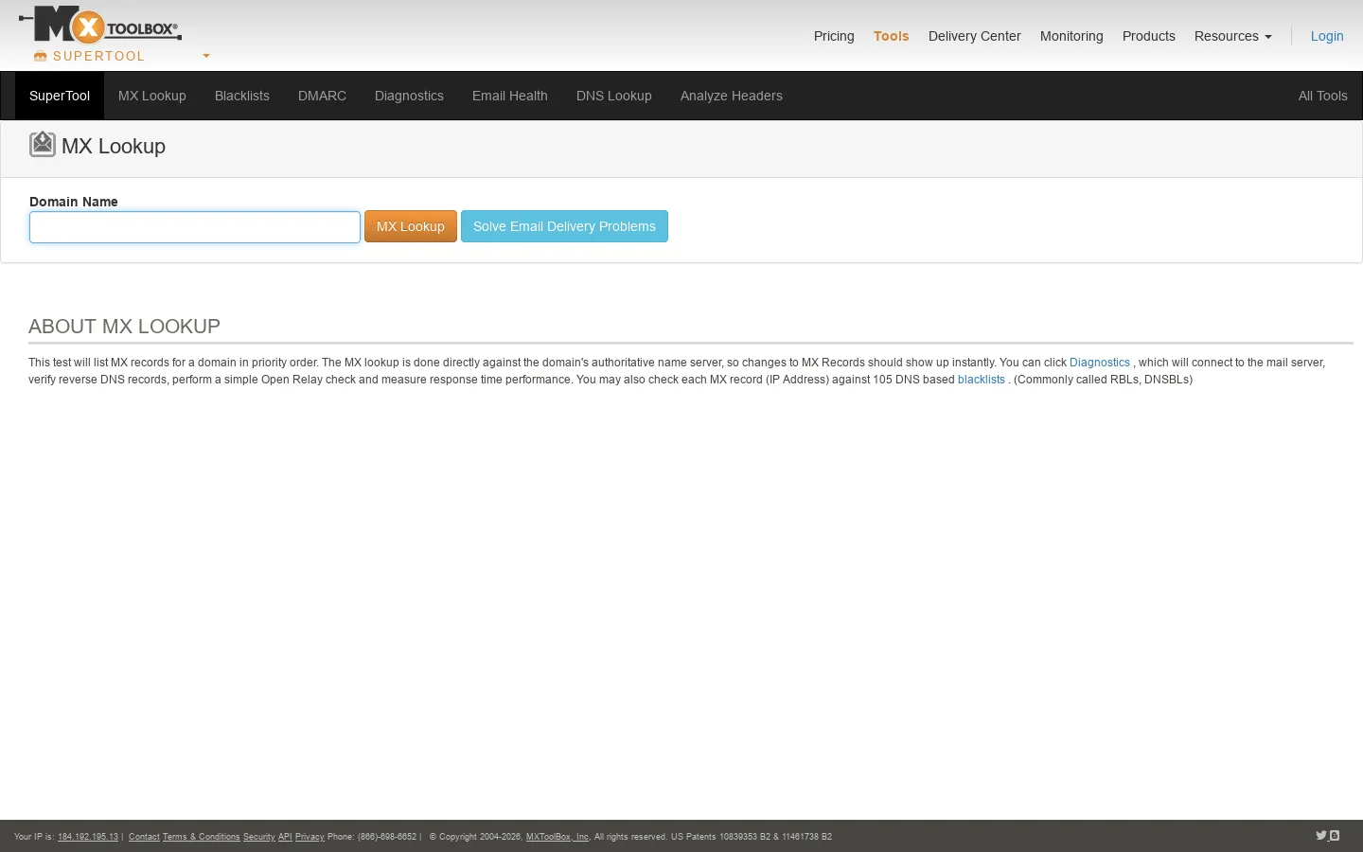Click the SUPERTOOL label under the logo

tap(98, 56)
